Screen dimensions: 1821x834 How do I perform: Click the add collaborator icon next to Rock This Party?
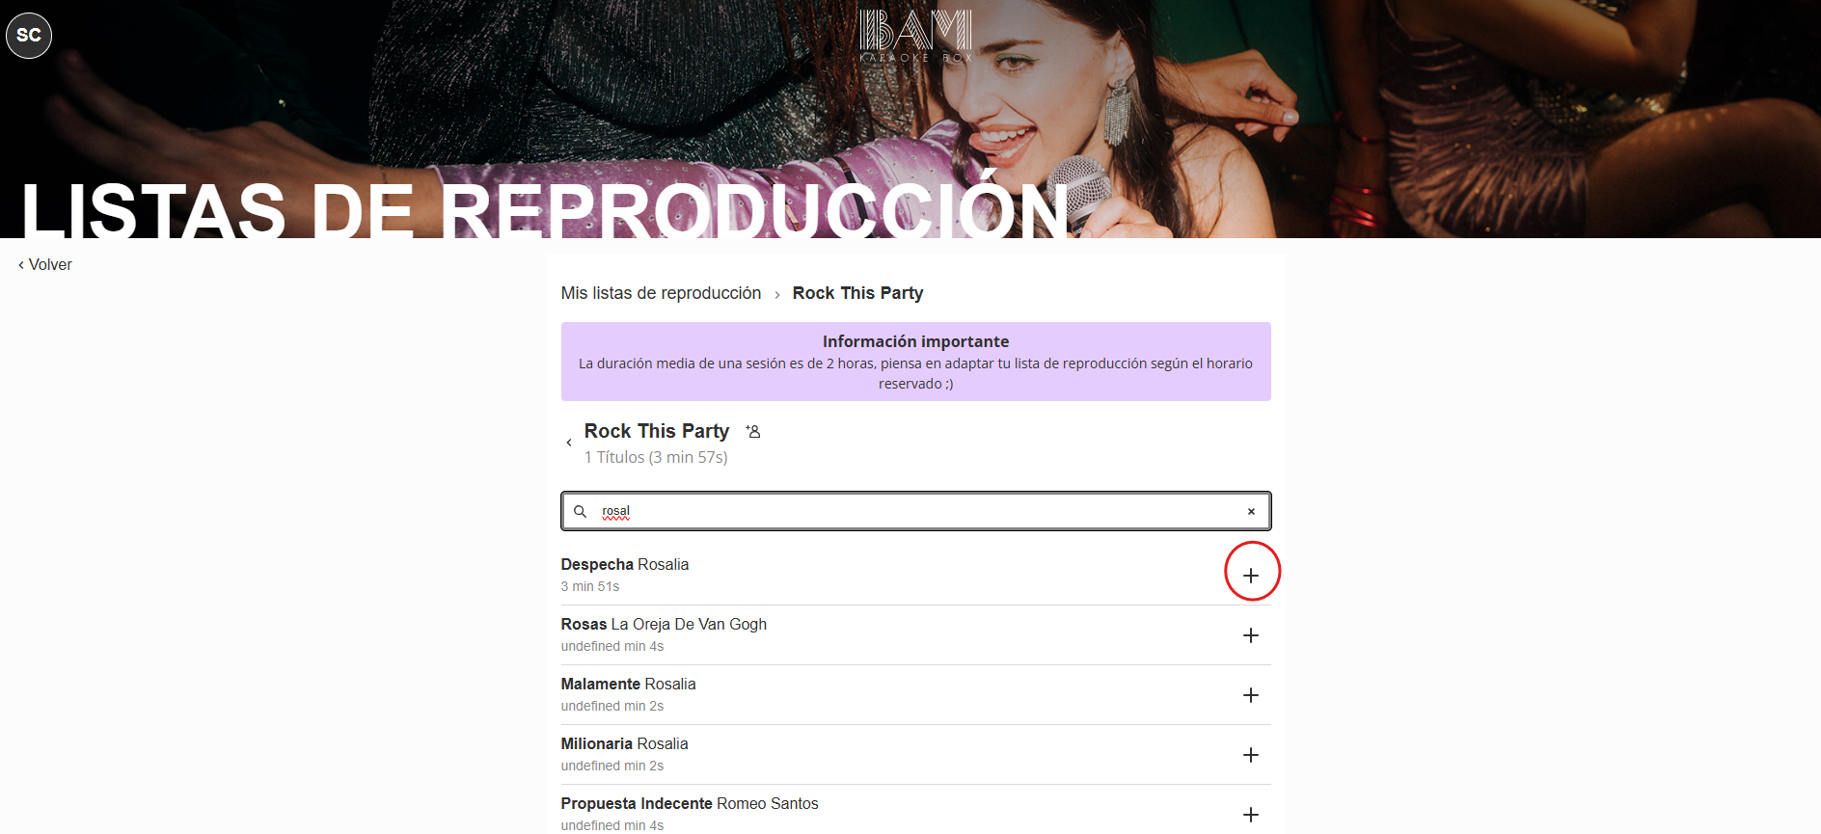tap(753, 431)
